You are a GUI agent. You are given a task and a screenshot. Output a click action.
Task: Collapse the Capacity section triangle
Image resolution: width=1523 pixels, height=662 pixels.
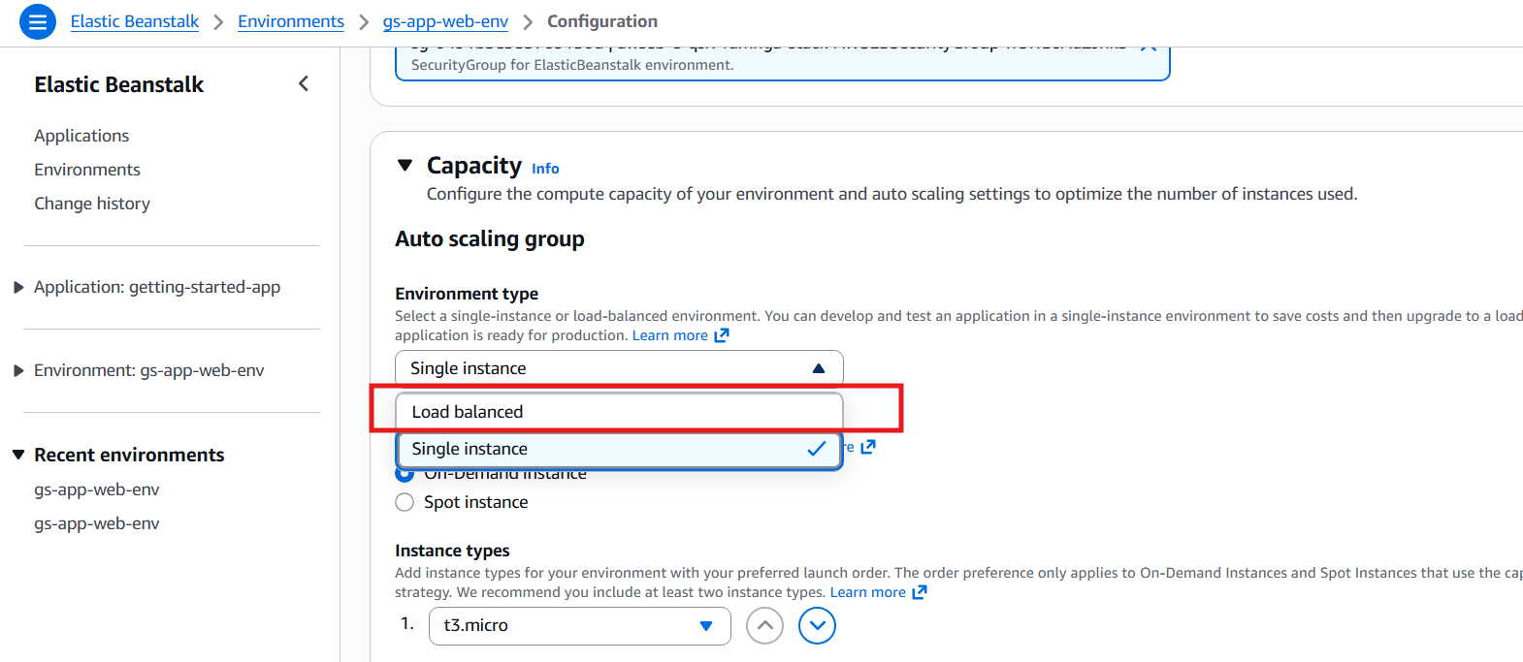[x=405, y=166]
